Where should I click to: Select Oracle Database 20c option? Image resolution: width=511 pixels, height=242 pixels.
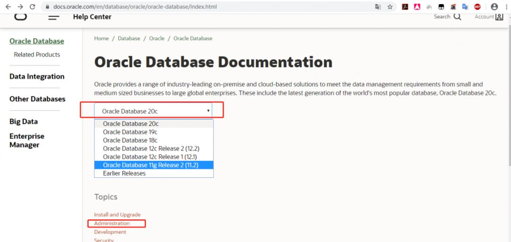coord(154,124)
